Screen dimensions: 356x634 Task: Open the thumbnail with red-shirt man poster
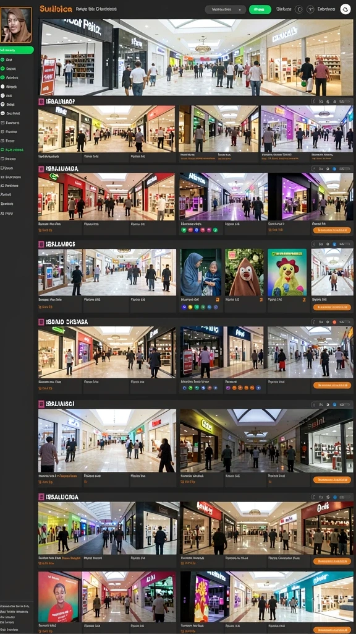pyautogui.click(x=60, y=597)
